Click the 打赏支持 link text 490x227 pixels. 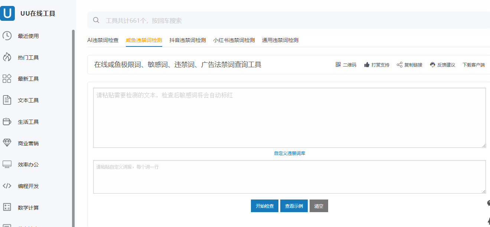click(x=380, y=65)
